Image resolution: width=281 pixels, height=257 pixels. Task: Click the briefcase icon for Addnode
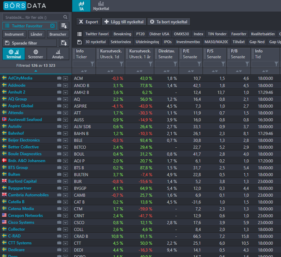59,85
